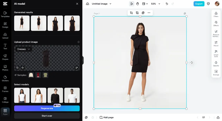Select the fourth generated result thumbnail
This screenshot has height=121, width=222.
[x=72, y=23]
